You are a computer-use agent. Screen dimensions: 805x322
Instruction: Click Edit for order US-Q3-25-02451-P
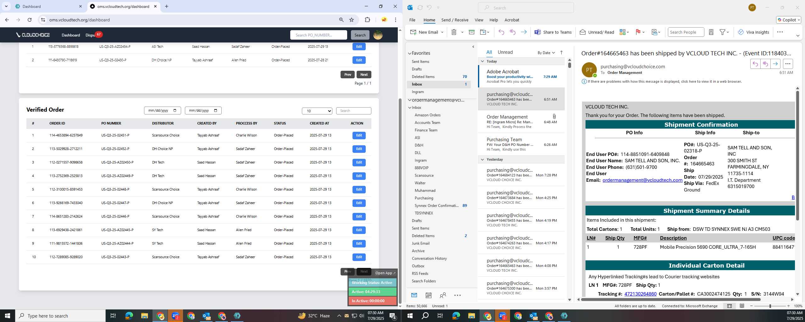click(x=359, y=135)
